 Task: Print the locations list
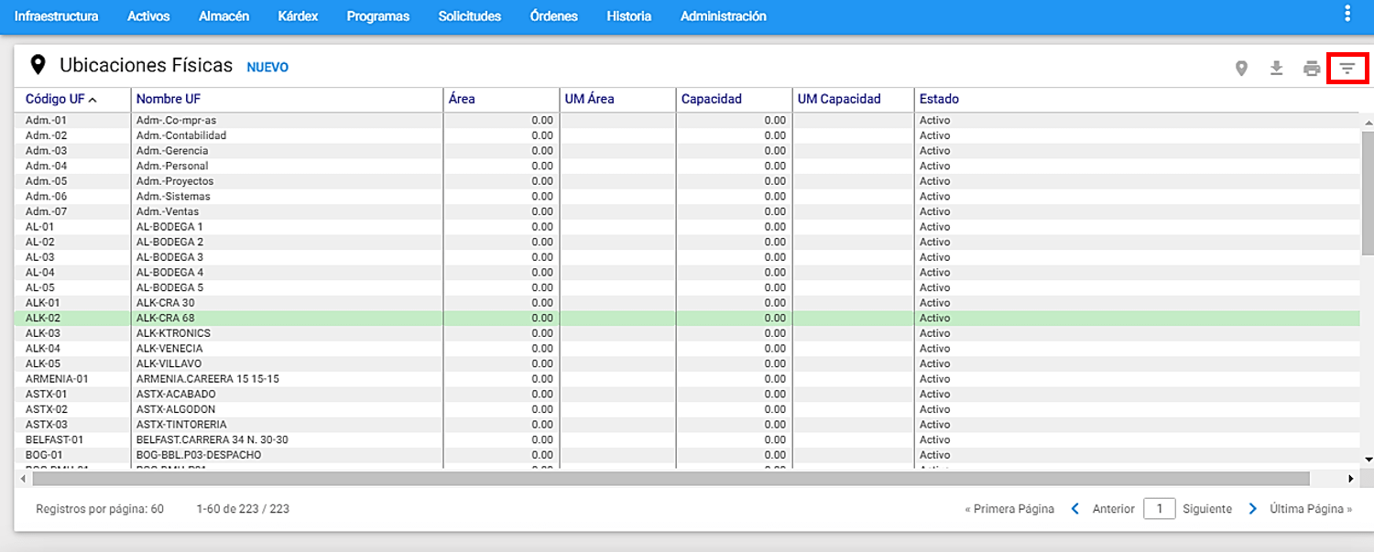1312,68
